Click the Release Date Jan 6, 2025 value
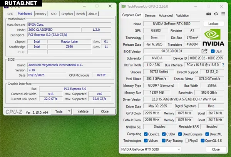 point(154,45)
